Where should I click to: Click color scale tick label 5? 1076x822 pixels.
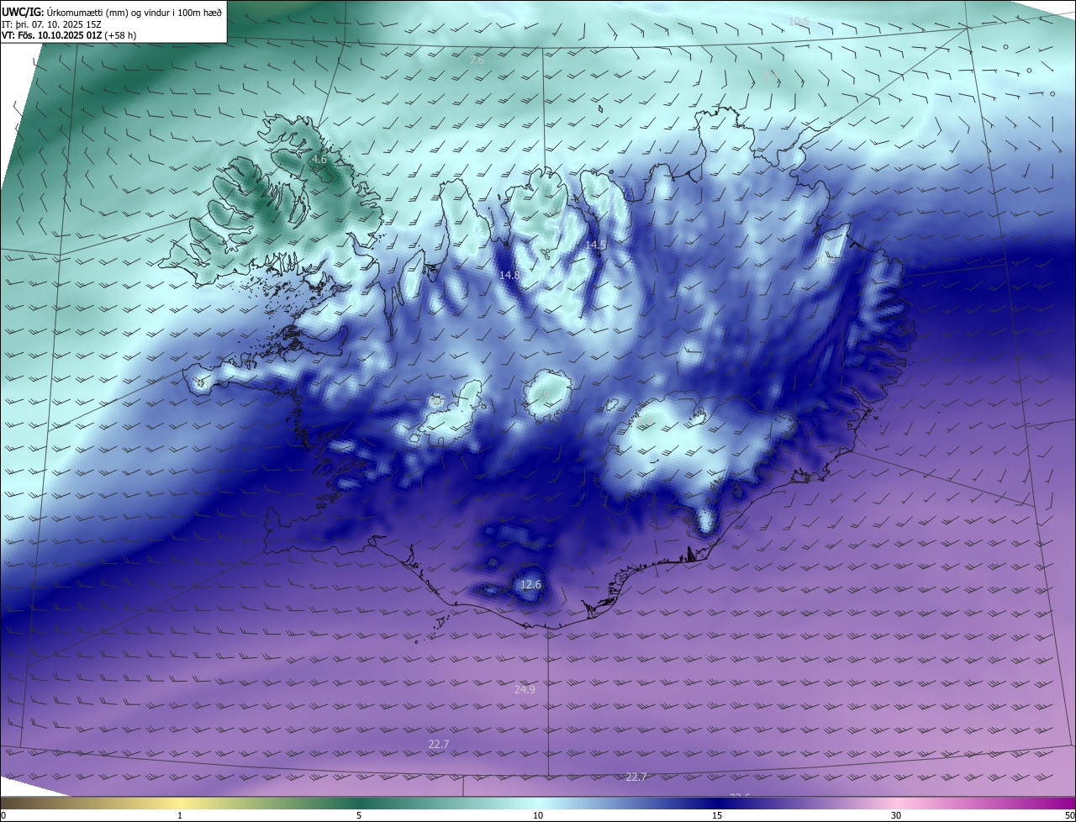359,815
